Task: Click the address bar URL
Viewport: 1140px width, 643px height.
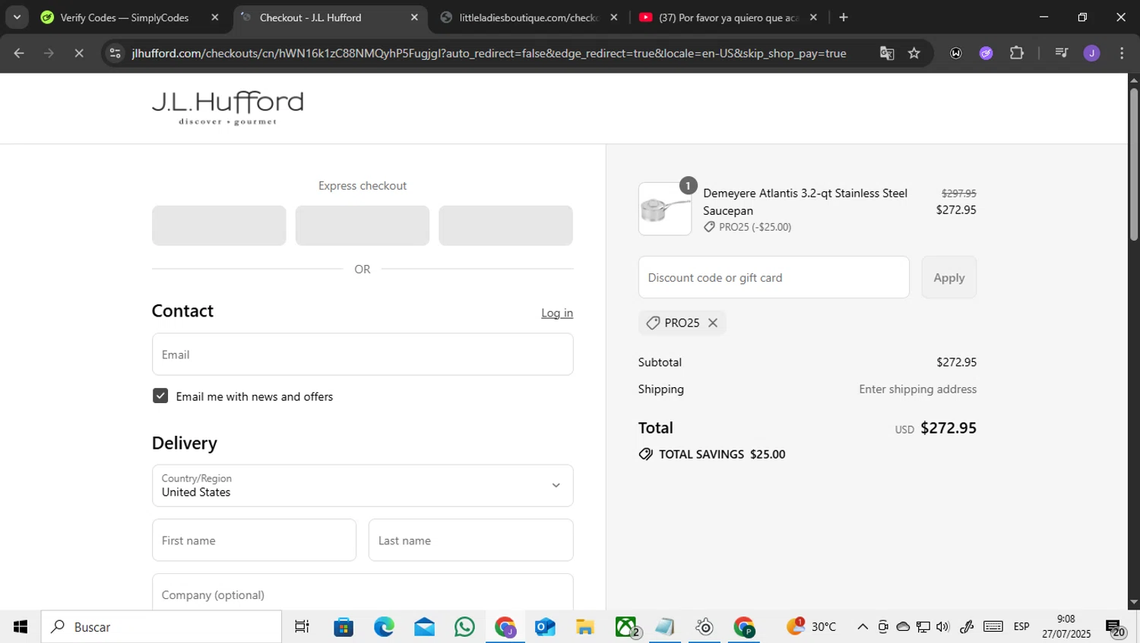Action: coord(489,53)
